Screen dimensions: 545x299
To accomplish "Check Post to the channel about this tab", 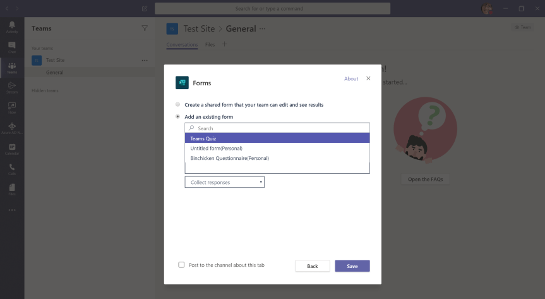I will [x=182, y=265].
